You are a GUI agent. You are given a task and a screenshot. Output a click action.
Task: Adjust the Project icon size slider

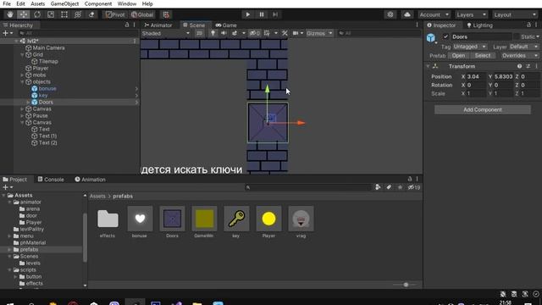(406, 285)
